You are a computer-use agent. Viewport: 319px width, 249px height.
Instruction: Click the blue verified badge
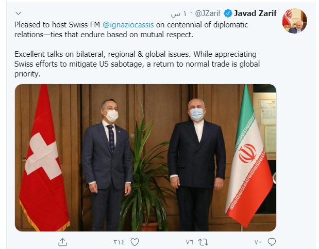click(x=228, y=13)
